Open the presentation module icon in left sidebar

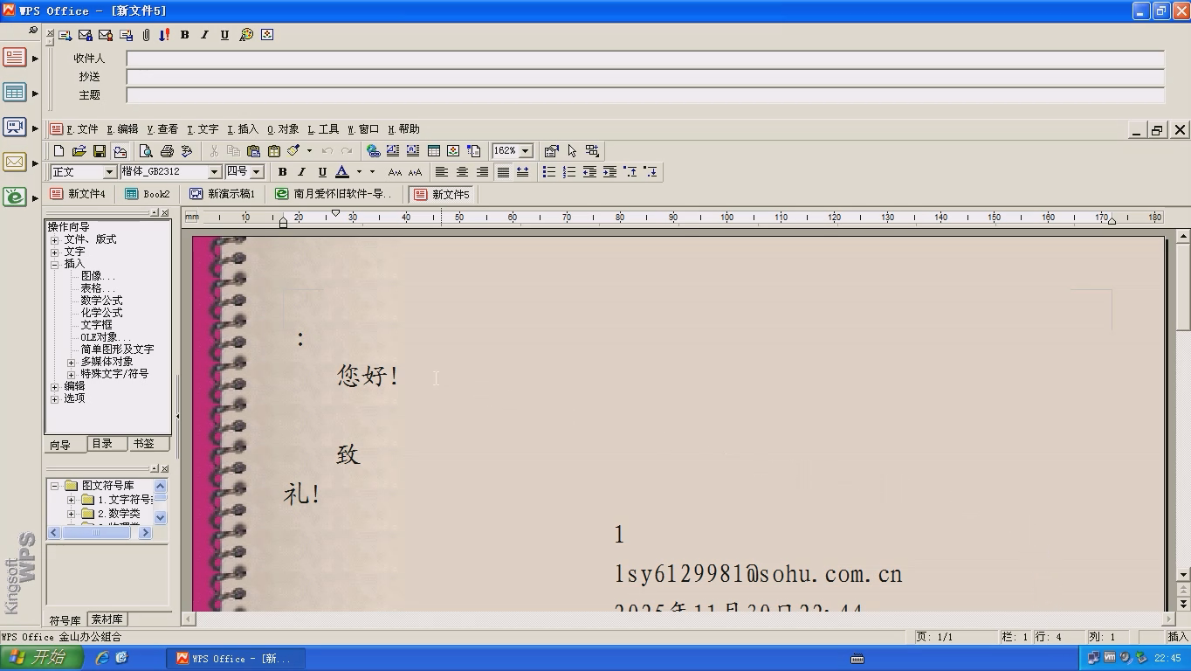(14, 128)
